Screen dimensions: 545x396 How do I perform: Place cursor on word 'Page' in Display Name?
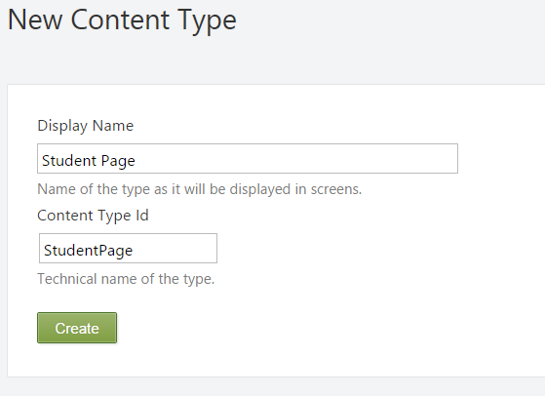point(118,161)
